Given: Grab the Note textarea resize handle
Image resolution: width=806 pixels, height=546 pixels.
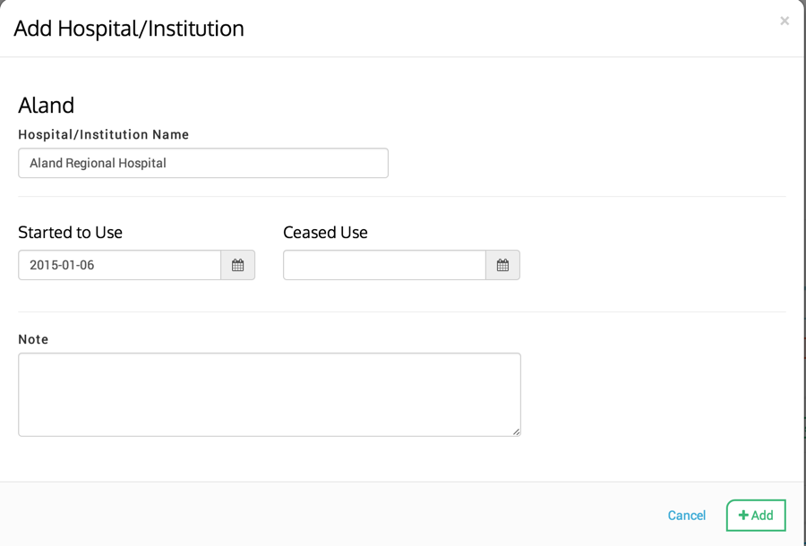Looking at the screenshot, I should pos(516,431).
